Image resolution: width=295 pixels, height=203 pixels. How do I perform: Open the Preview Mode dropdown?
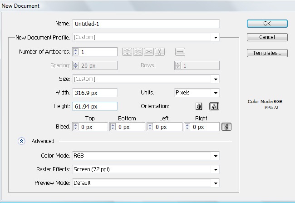[216, 183]
